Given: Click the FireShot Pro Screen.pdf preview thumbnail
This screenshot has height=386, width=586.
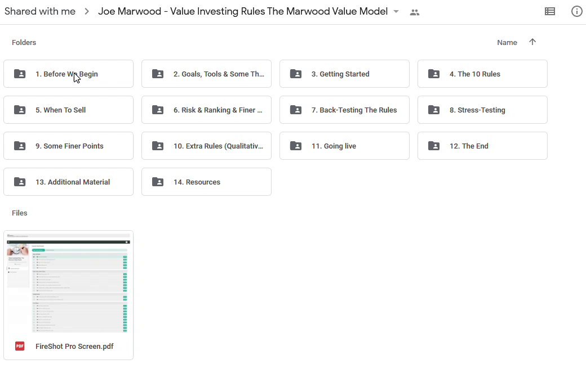Looking at the screenshot, I should click(x=68, y=281).
